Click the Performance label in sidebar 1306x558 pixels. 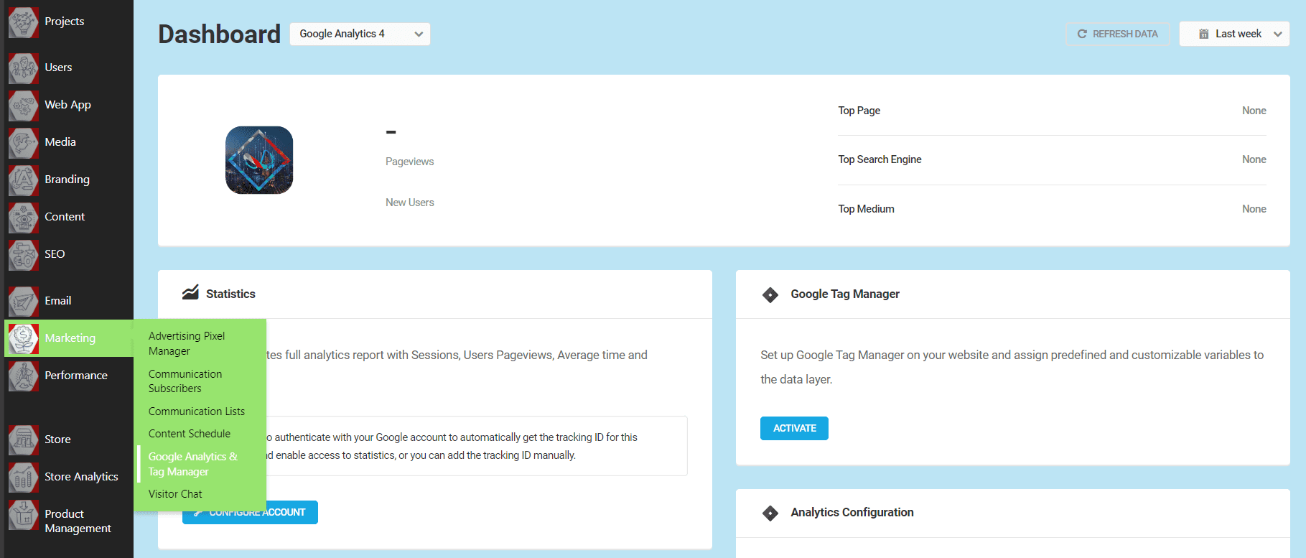coord(76,376)
